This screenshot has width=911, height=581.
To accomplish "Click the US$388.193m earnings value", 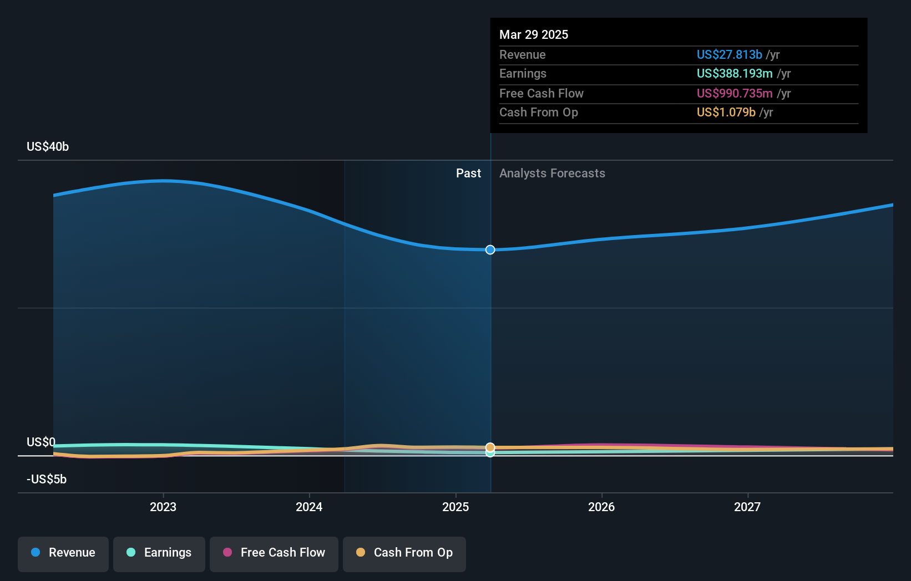I will pyautogui.click(x=735, y=73).
